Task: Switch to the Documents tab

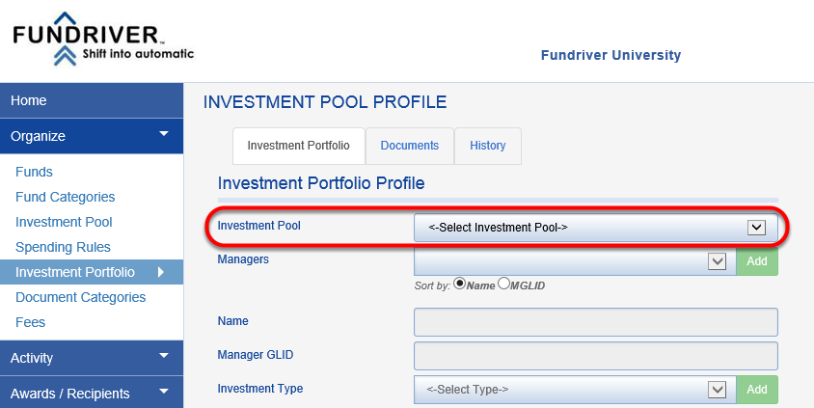Action: (410, 146)
